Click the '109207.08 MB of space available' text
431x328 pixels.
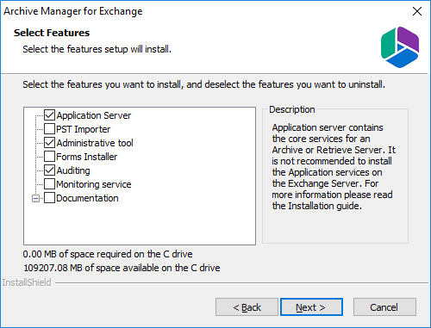pos(122,268)
